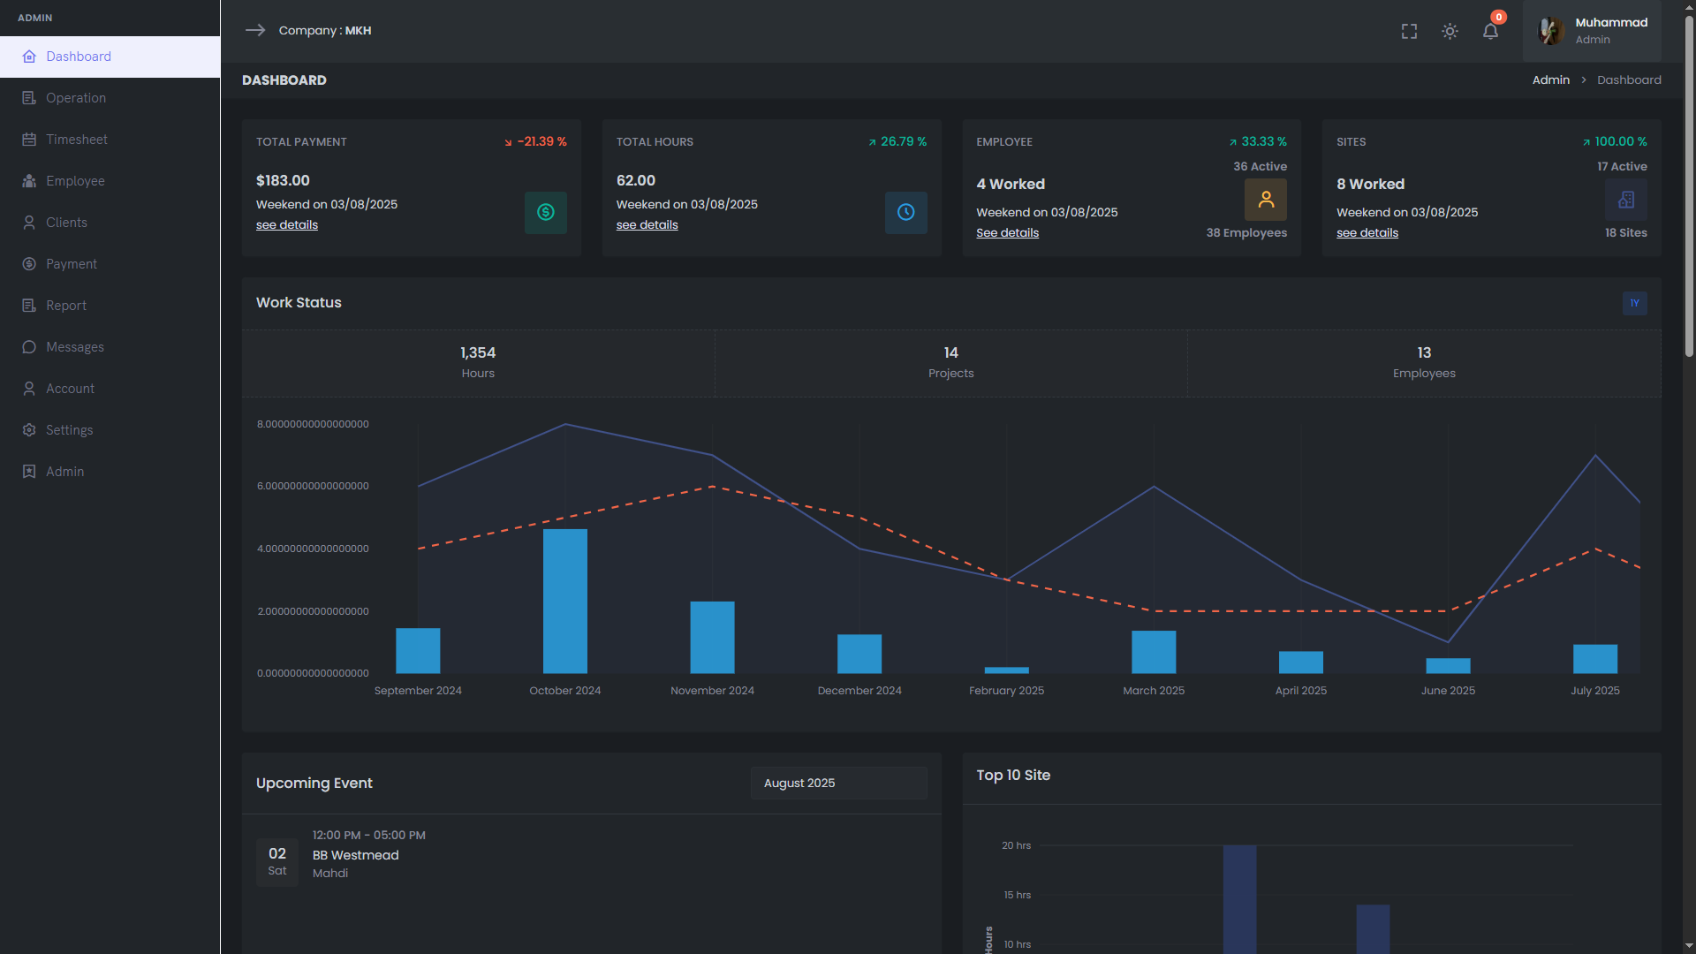The image size is (1696, 954).
Task: Click the Admin breadcrumb link
Action: [1550, 80]
